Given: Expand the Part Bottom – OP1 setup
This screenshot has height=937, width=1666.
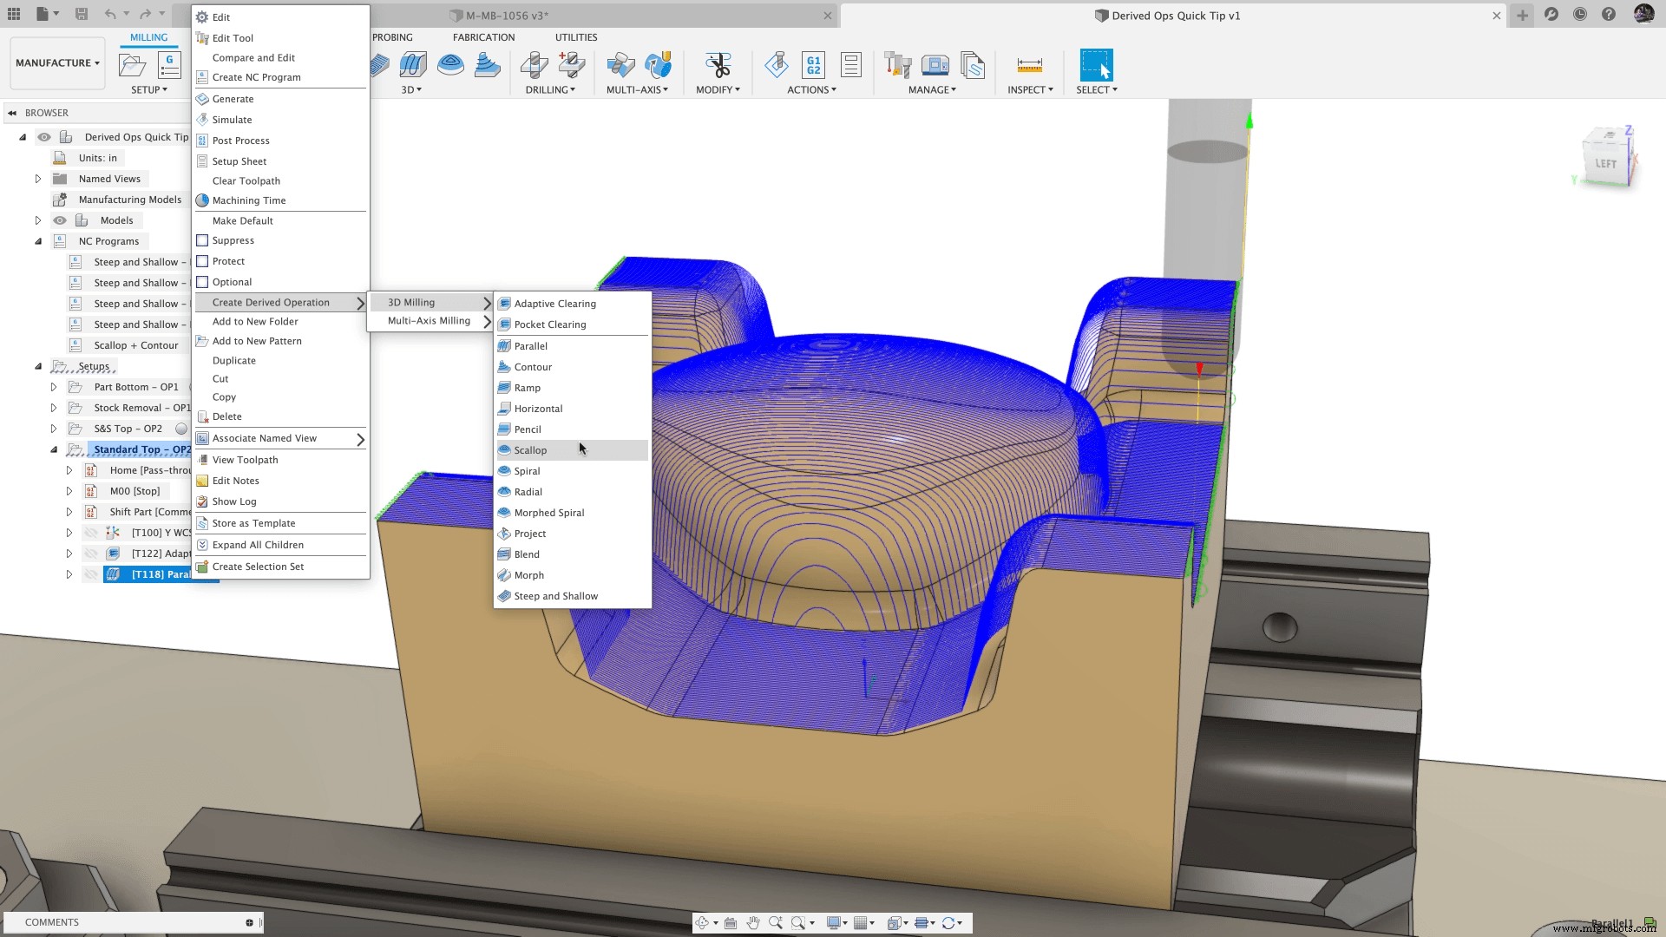Looking at the screenshot, I should [x=54, y=387].
